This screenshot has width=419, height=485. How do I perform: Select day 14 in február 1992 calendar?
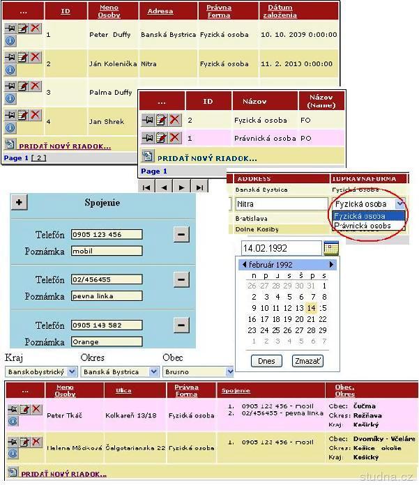click(312, 308)
